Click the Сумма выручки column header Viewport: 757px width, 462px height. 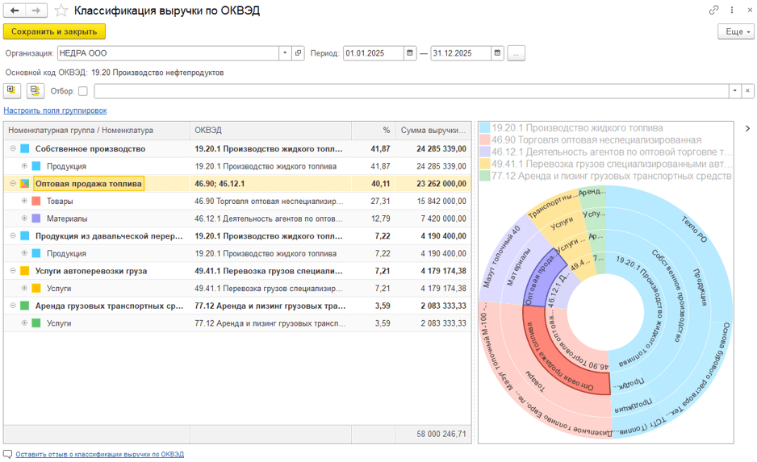pos(435,130)
